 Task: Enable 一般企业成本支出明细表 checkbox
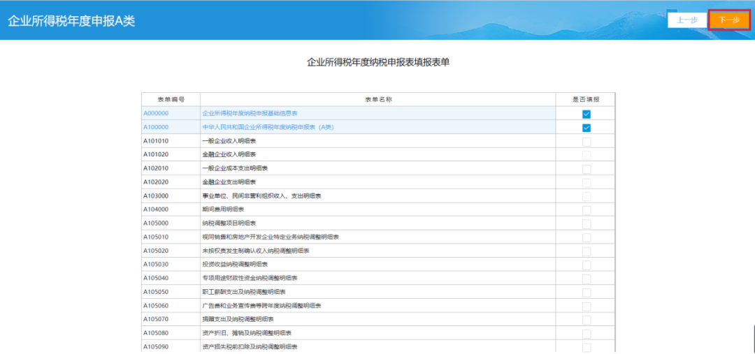(586, 169)
